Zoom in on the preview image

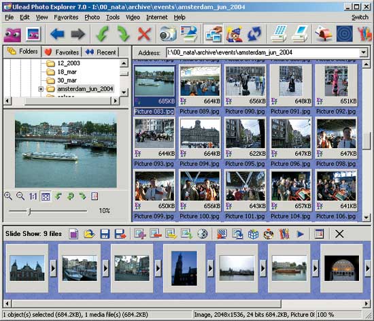pos(8,197)
